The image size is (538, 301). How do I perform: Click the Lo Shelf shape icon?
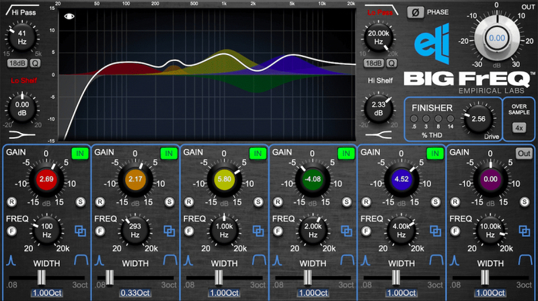tap(22, 135)
